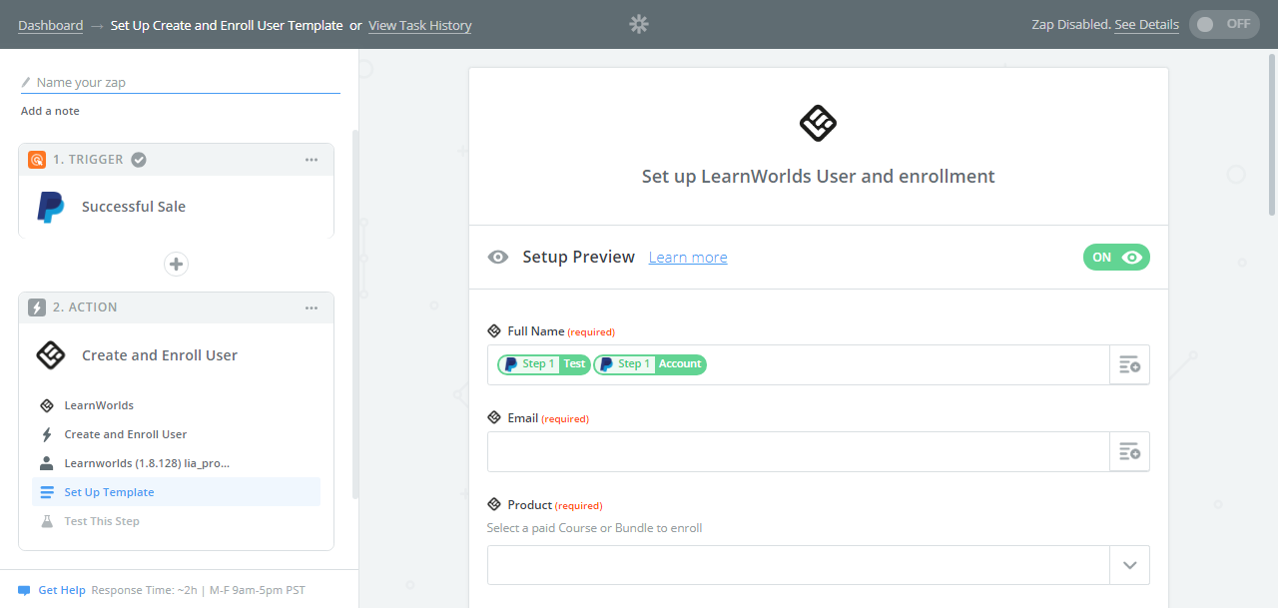
Task: Select the Create and Enroll User substep
Action: coord(176,434)
